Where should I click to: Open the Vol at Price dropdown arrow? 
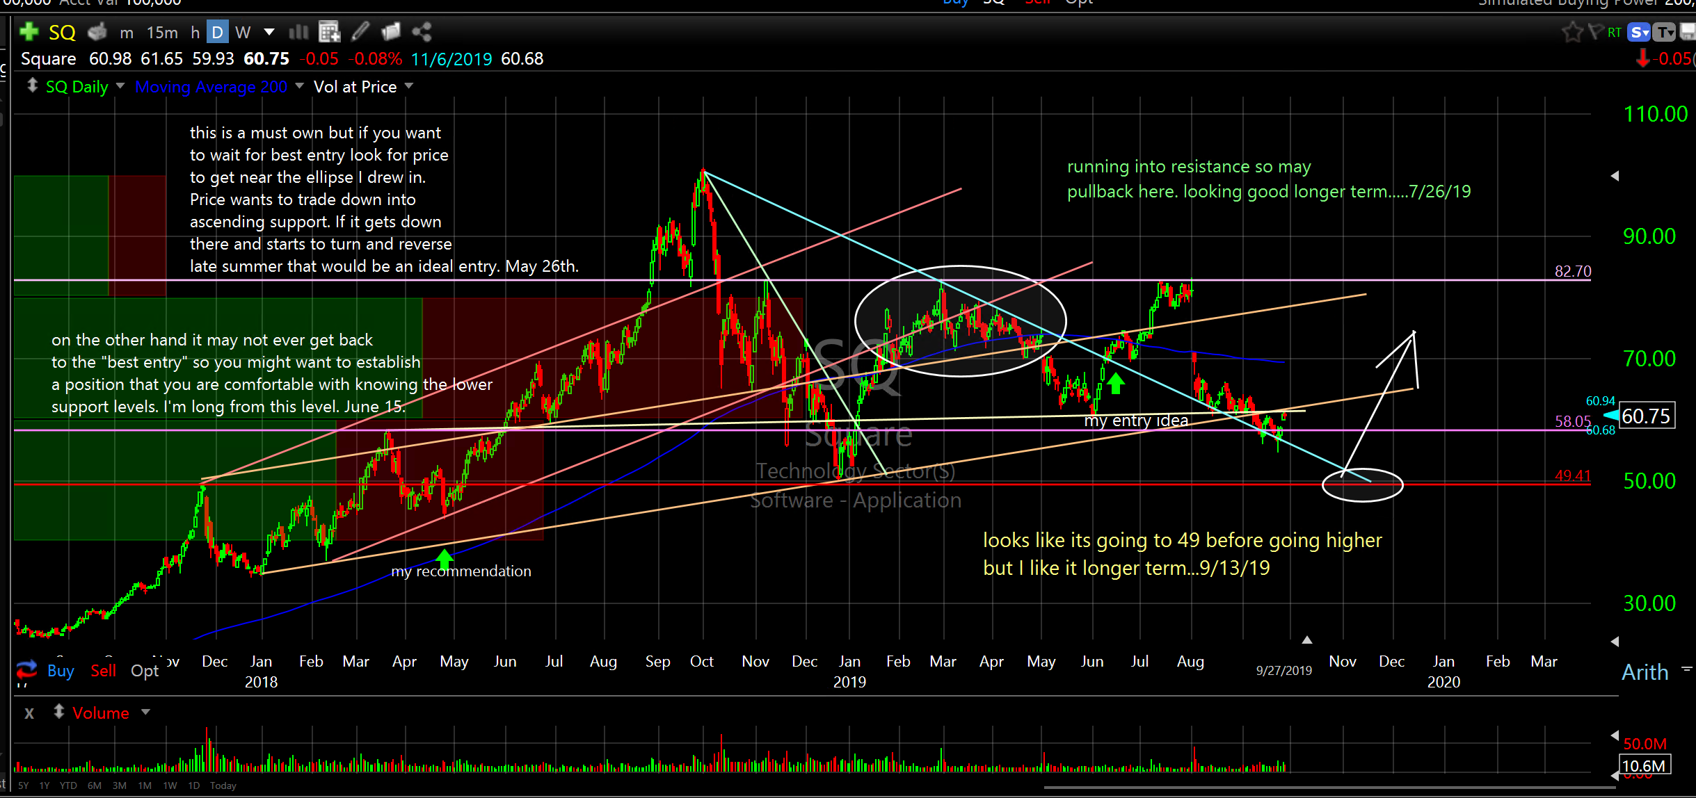(409, 86)
